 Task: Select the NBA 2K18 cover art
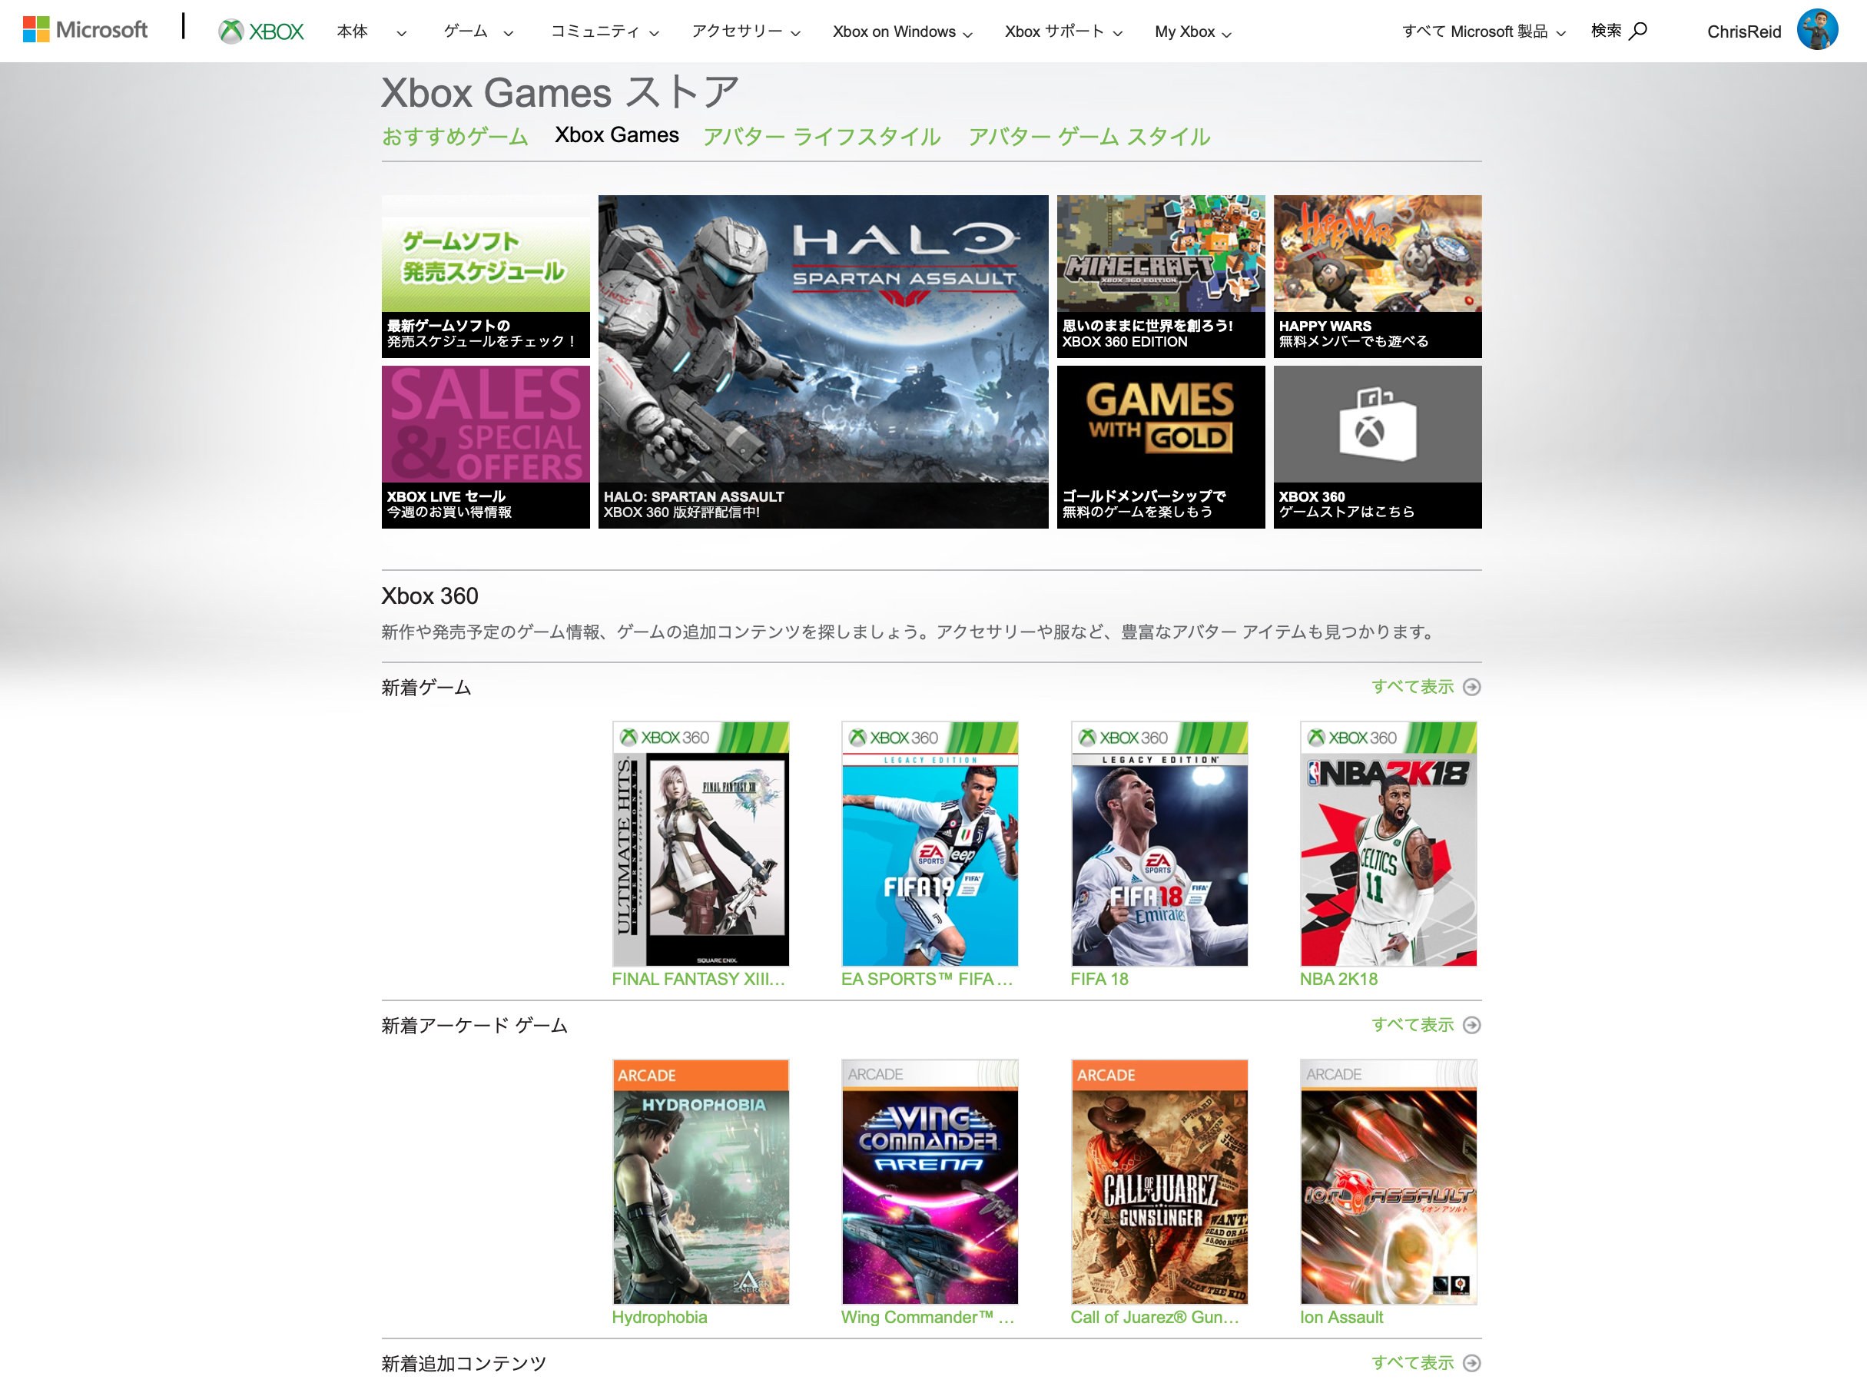point(1388,843)
